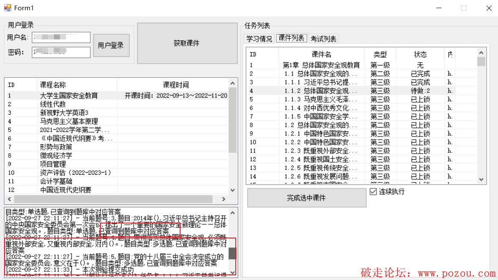Select course row 《中国近现代纲要》考...
Image resolution: width=498 pixels, height=280 pixels.
click(x=117, y=138)
